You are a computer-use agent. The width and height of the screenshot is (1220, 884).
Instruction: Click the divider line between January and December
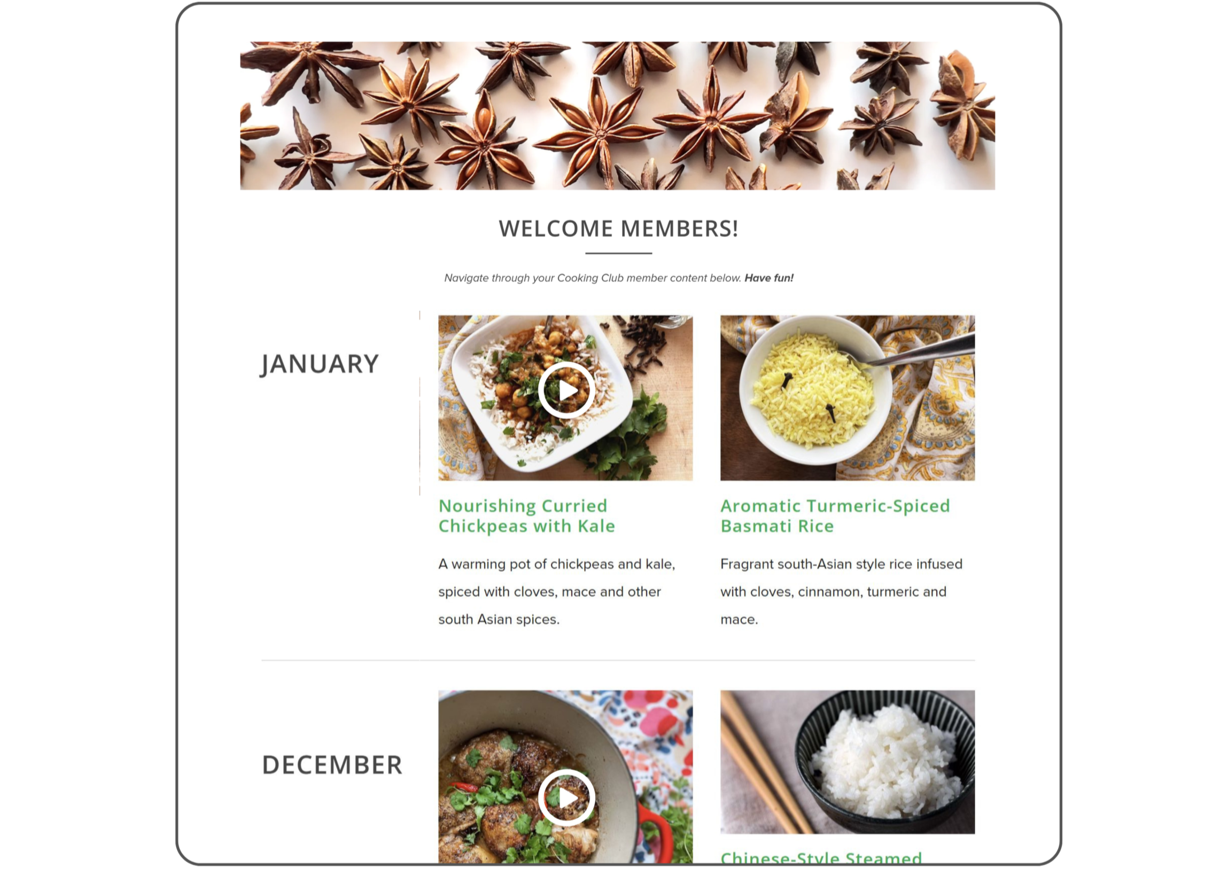tap(618, 660)
